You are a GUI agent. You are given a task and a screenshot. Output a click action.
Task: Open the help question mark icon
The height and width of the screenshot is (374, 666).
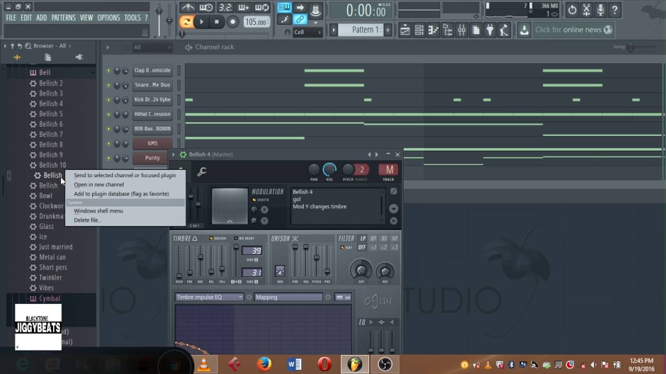614,9
